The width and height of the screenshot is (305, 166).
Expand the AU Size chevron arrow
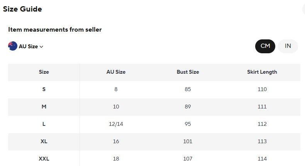[41, 47]
